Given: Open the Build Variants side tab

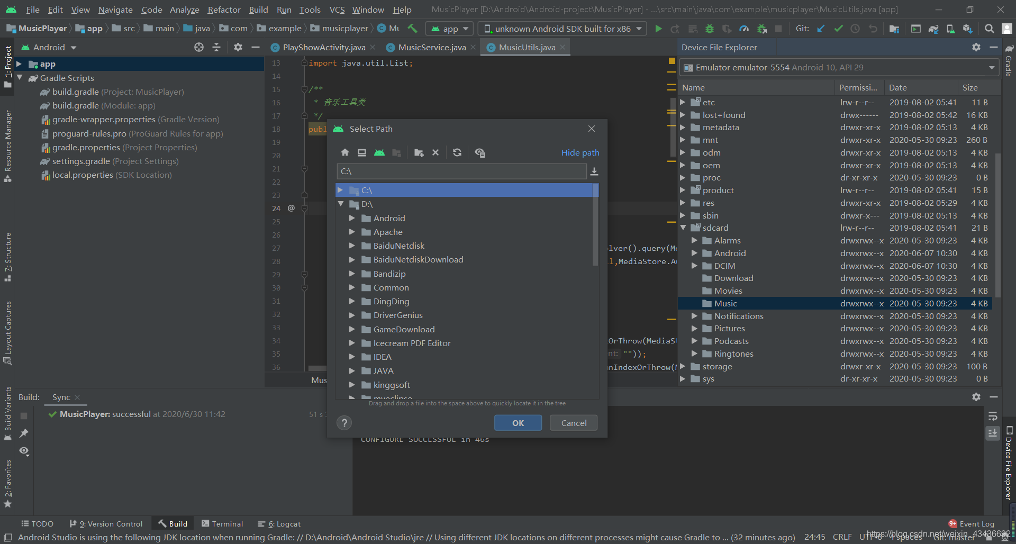Looking at the screenshot, I should point(7,413).
